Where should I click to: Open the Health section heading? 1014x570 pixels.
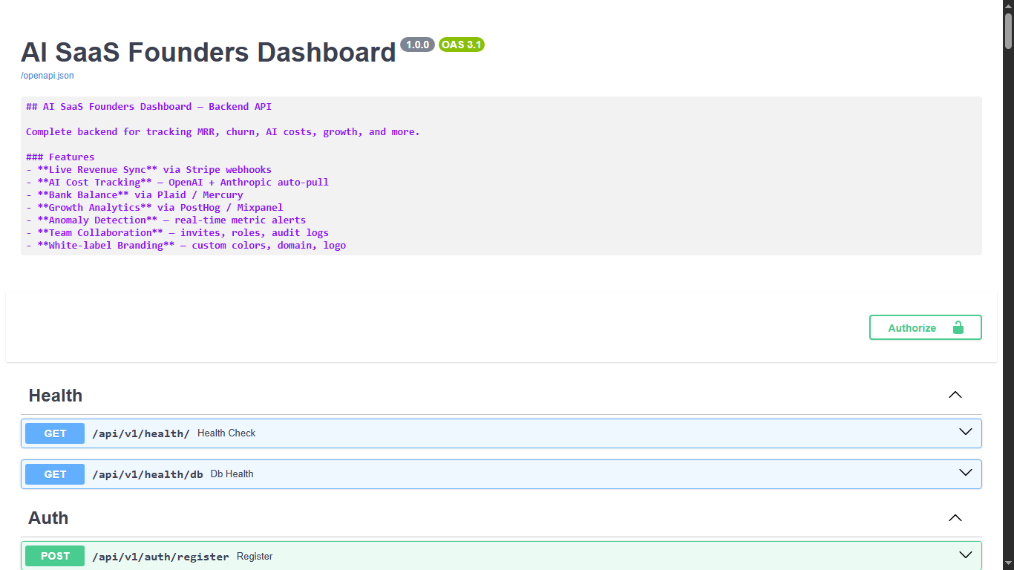click(56, 396)
